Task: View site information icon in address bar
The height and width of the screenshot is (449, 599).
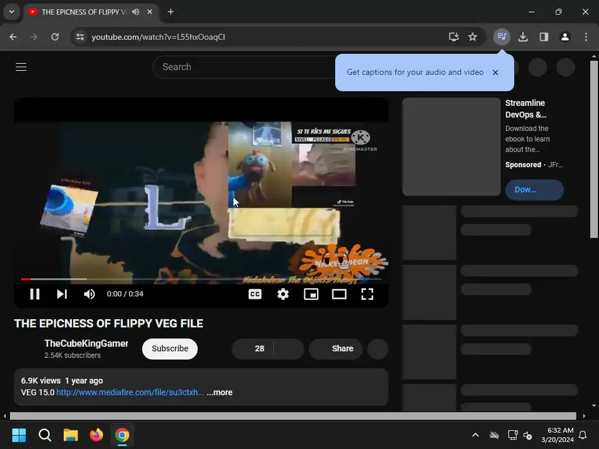Action: [80, 37]
